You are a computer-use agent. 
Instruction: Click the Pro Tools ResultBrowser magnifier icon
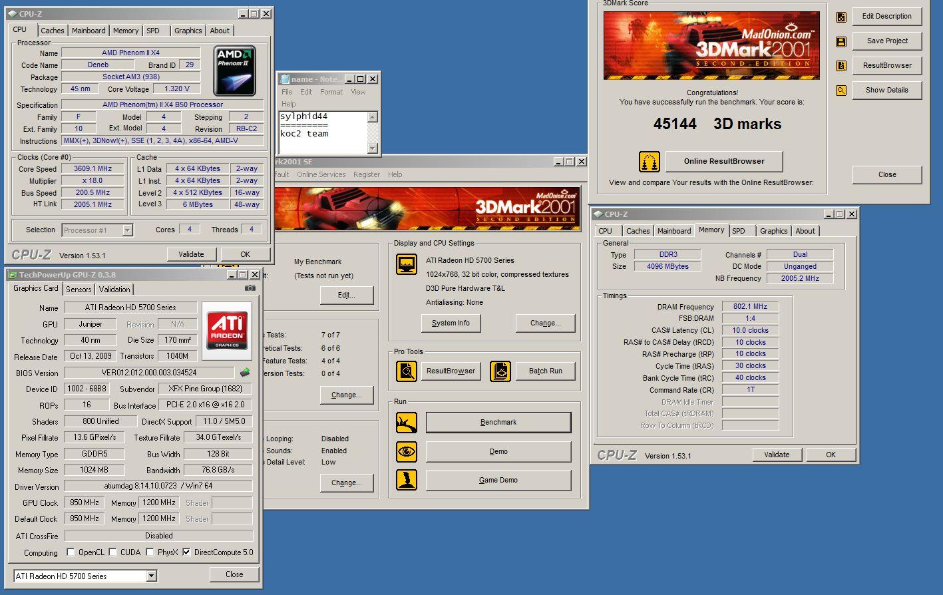coord(407,371)
